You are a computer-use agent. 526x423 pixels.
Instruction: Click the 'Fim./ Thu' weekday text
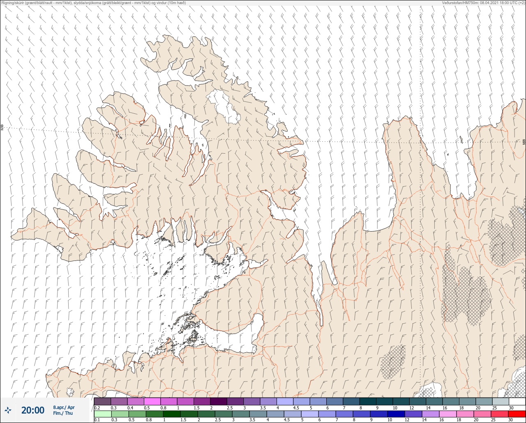point(62,413)
